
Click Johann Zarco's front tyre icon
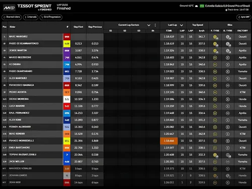point(215,176)
